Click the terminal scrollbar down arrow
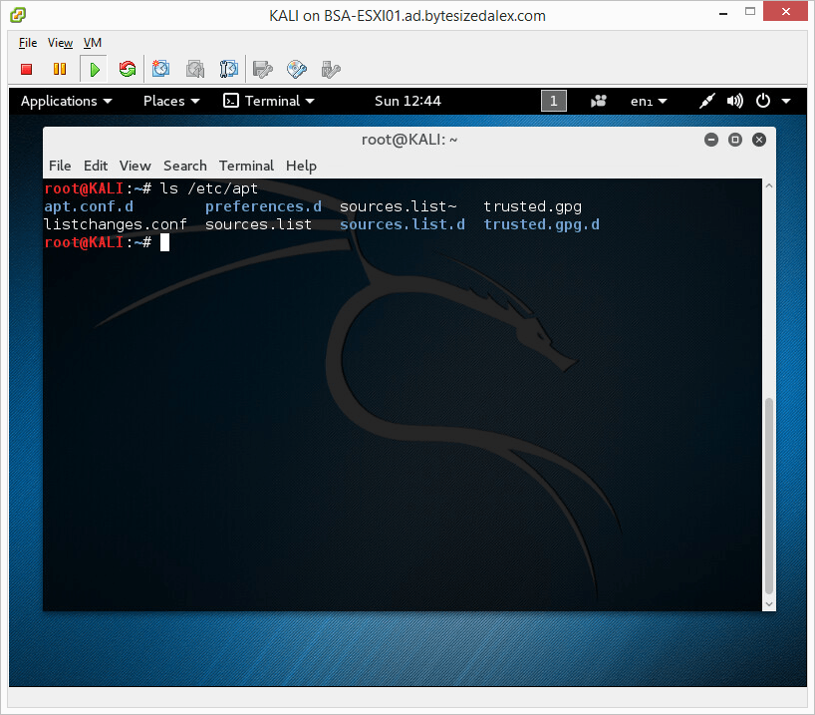815x715 pixels. tap(768, 602)
